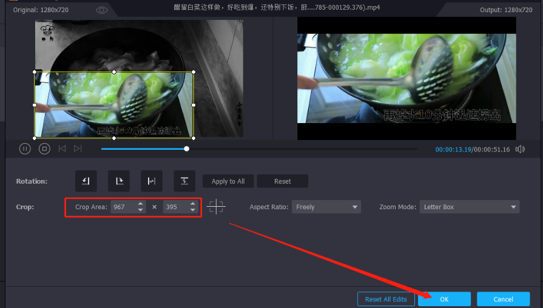
Task: Center the crop area with crosshair icon
Action: pyautogui.click(x=215, y=207)
